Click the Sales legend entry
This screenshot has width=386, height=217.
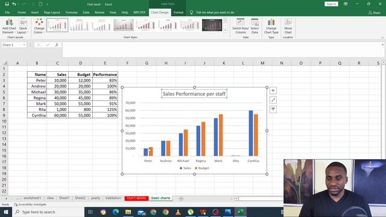tap(185, 168)
